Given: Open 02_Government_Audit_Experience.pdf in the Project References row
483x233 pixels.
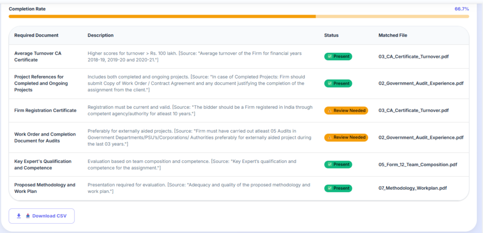Looking at the screenshot, I should [421, 83].
